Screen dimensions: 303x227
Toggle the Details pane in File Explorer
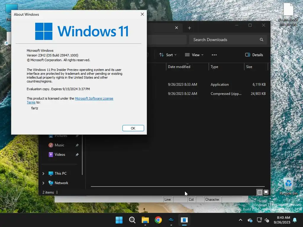[254, 55]
